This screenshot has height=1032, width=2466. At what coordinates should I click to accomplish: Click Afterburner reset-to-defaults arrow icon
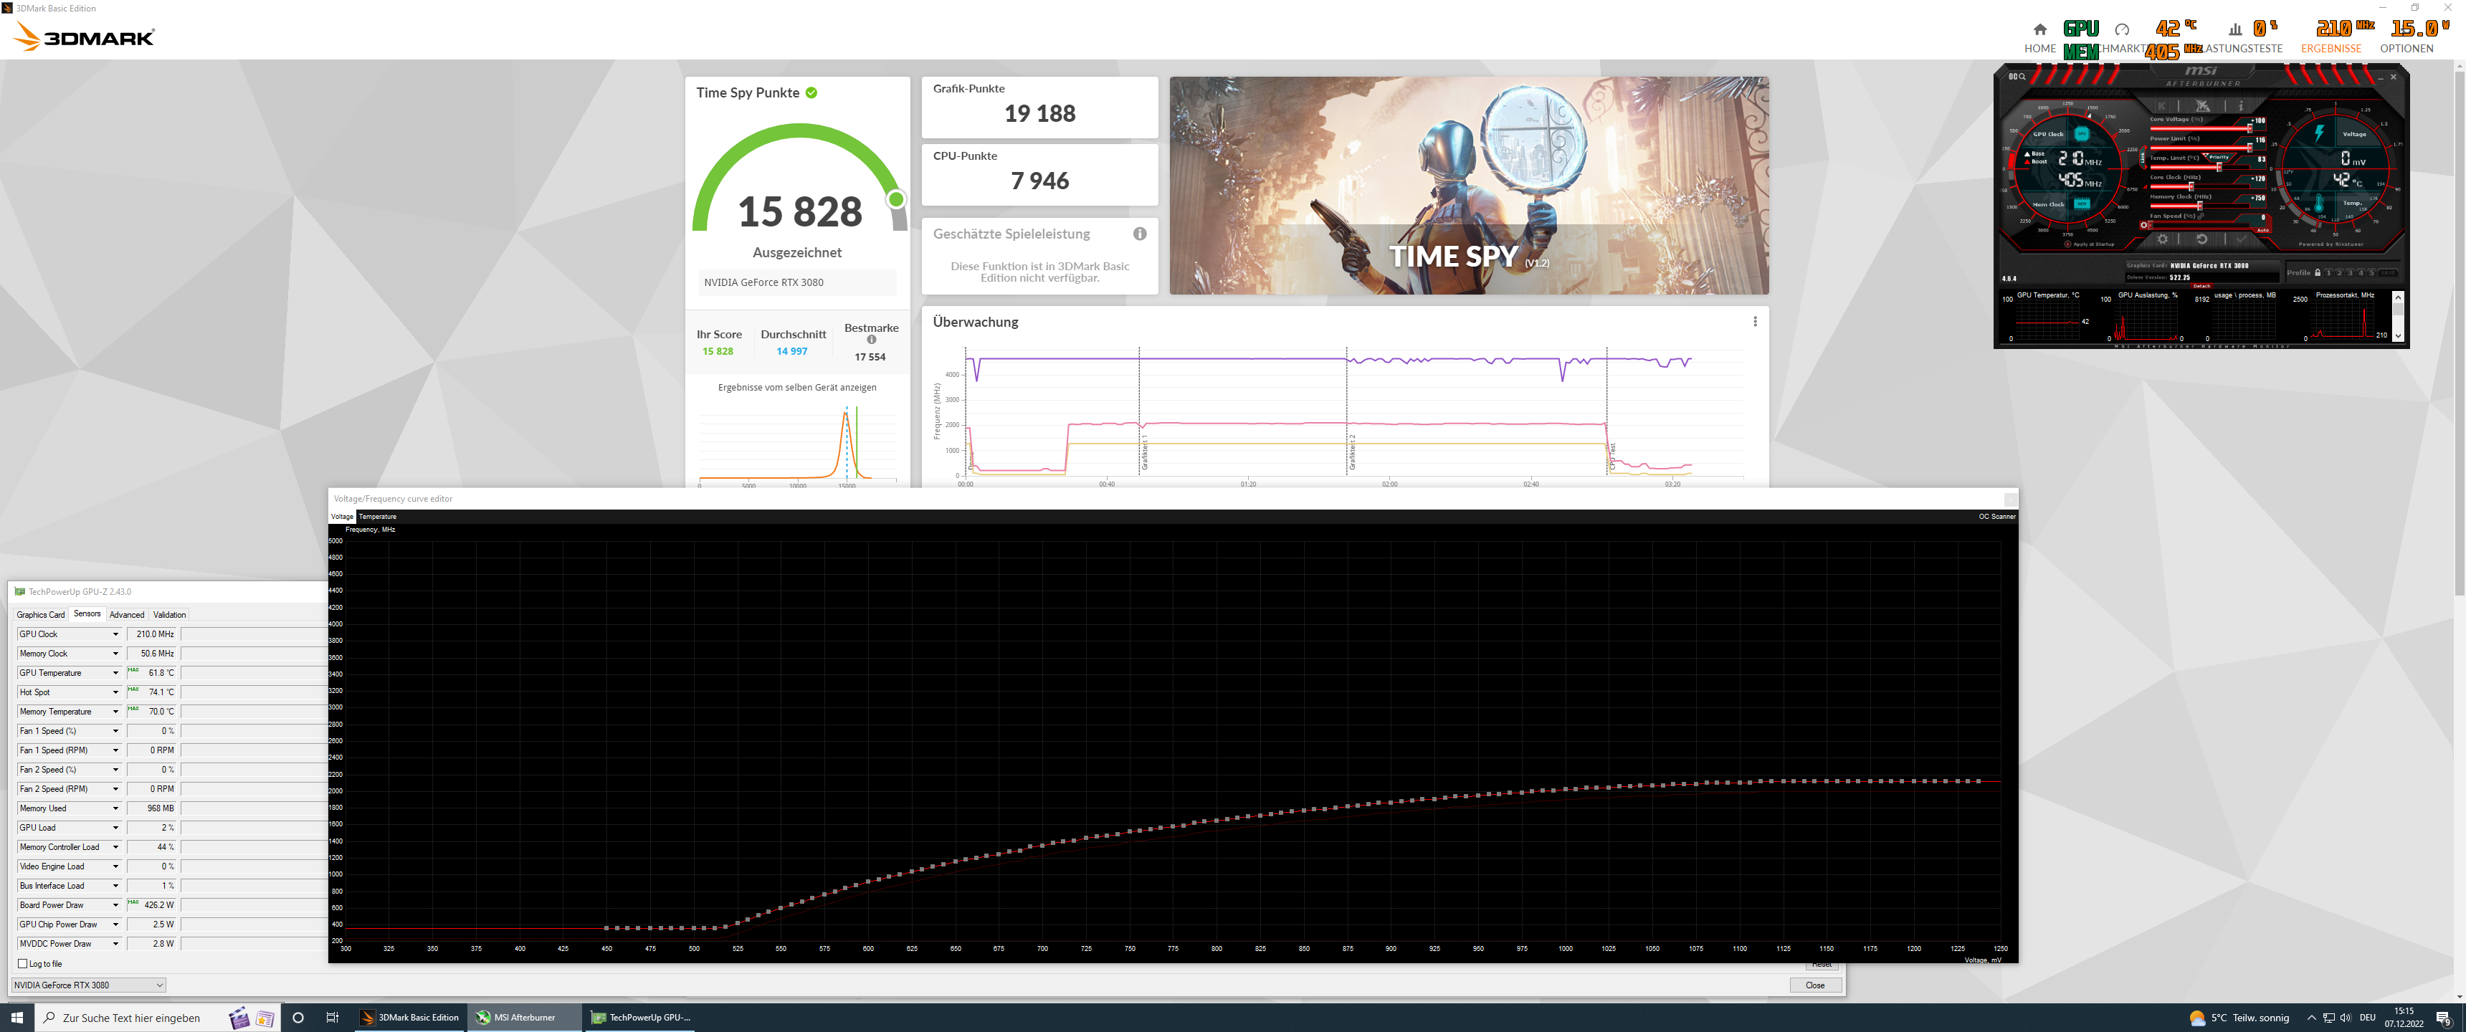(2203, 239)
